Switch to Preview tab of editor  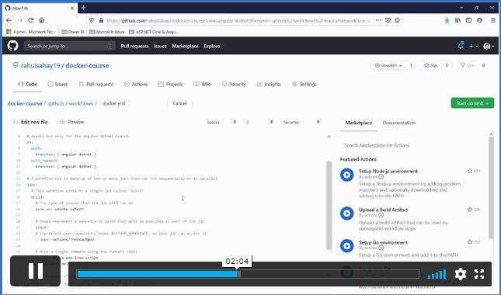click(x=72, y=123)
